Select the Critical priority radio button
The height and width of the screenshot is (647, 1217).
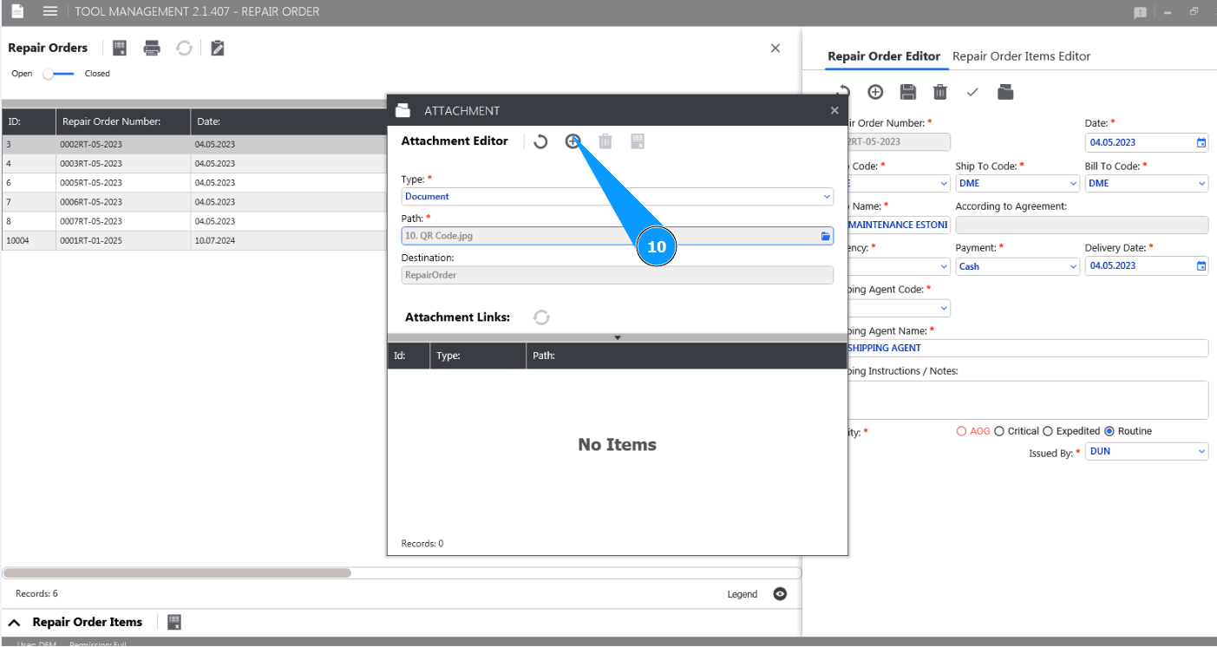pos(999,431)
